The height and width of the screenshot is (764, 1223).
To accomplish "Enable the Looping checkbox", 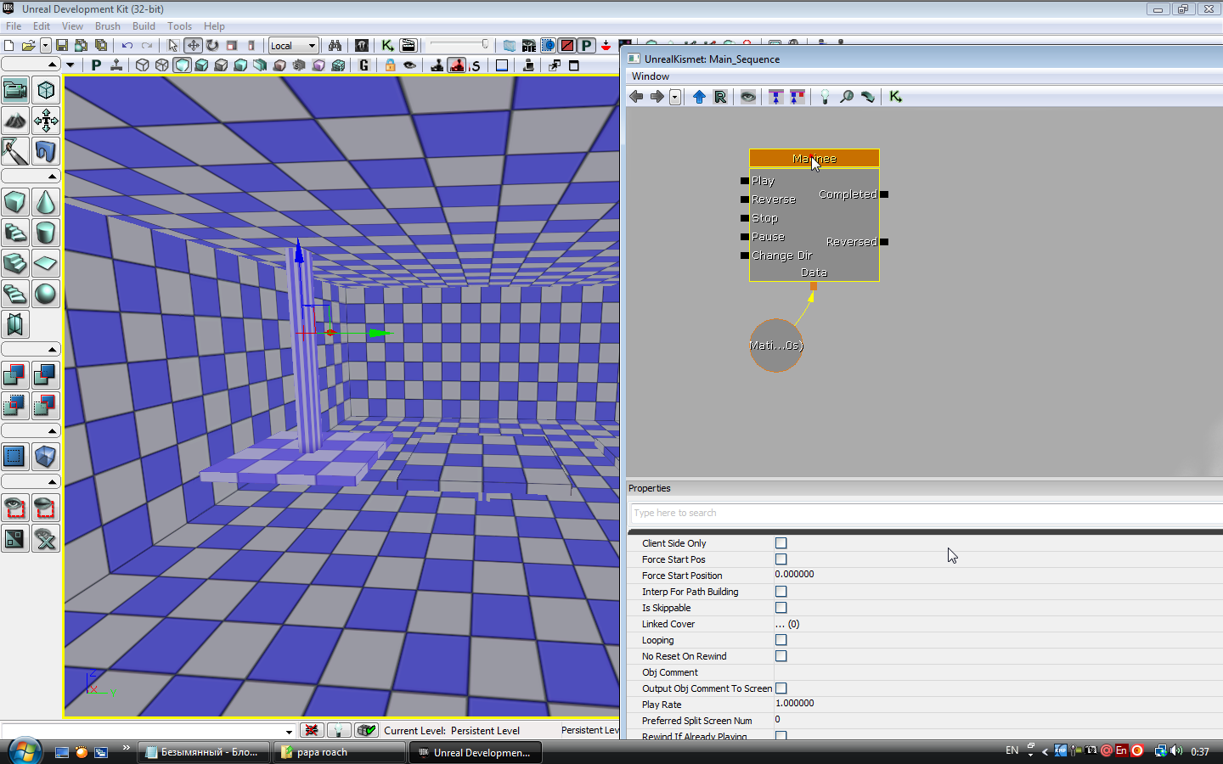I will tap(781, 640).
